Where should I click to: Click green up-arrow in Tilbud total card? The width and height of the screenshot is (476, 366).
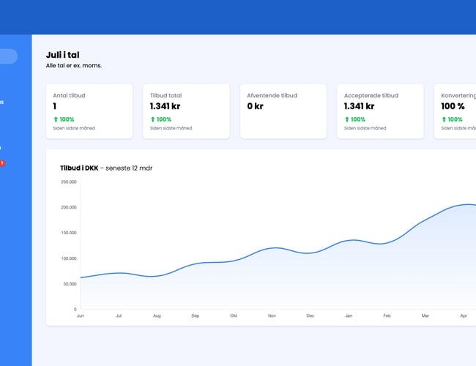[x=152, y=119]
